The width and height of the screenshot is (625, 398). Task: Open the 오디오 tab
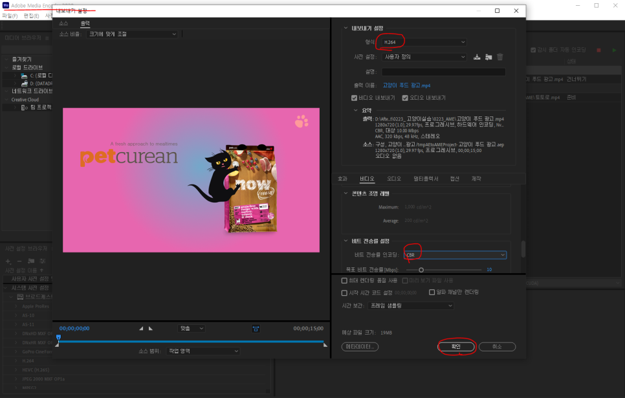tap(394, 179)
